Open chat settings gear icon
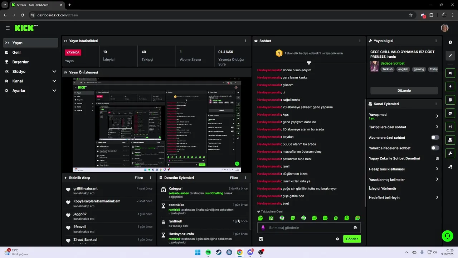This screenshot has width=458, height=258. coord(337,239)
